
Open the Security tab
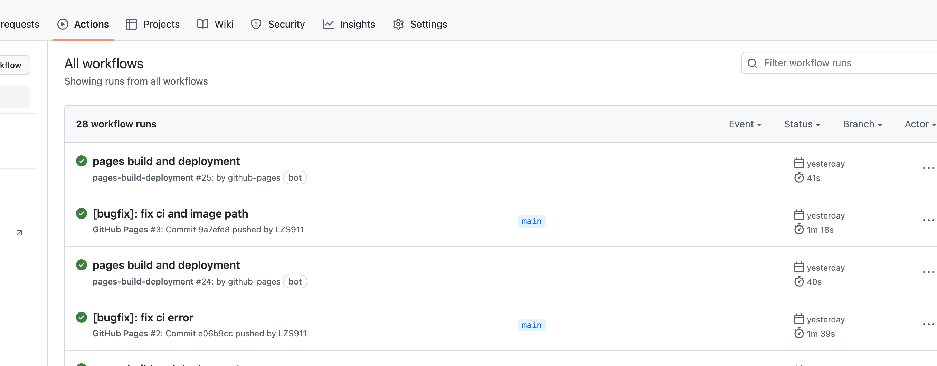(277, 24)
